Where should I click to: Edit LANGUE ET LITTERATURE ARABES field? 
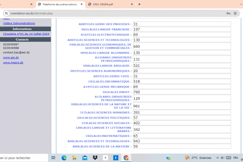pyautogui.click(x=182, y=130)
